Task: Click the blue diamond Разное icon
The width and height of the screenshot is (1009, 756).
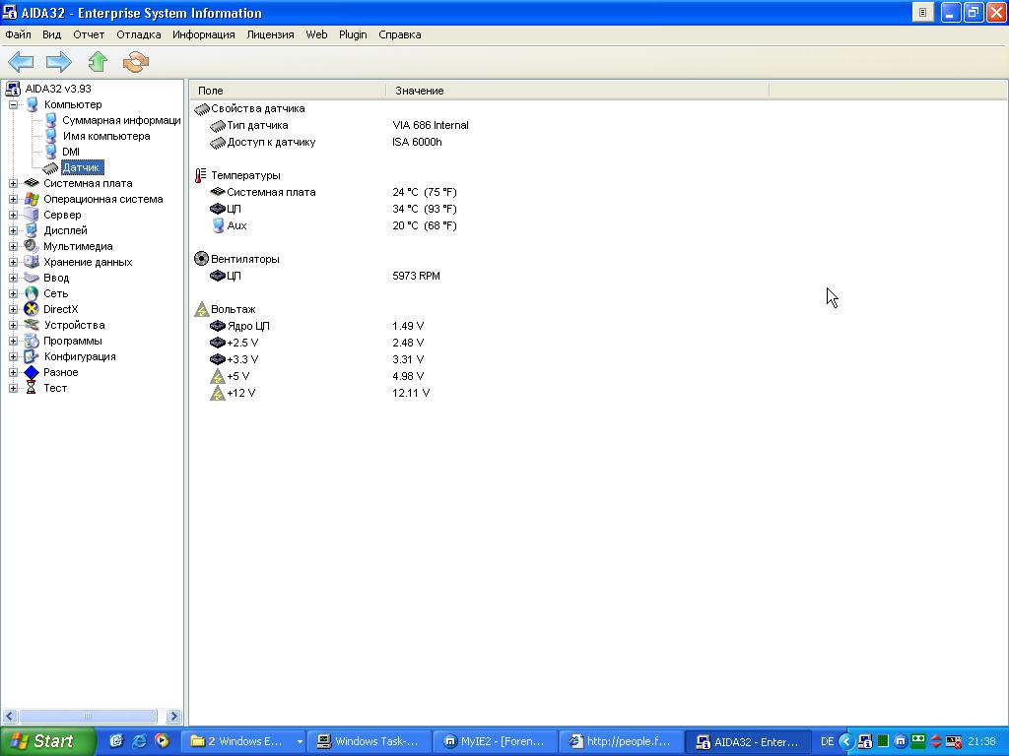Action: 31,372
